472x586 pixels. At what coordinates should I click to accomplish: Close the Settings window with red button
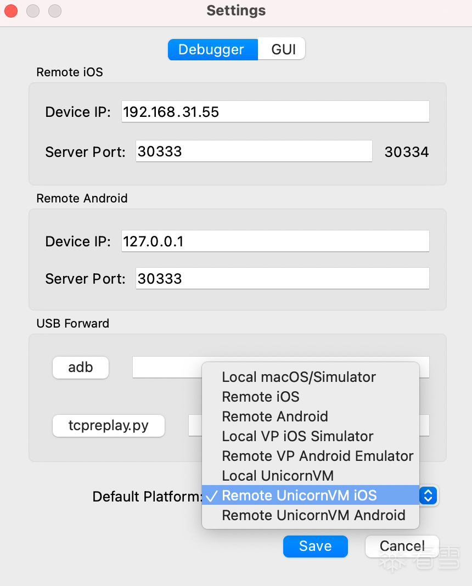[11, 10]
